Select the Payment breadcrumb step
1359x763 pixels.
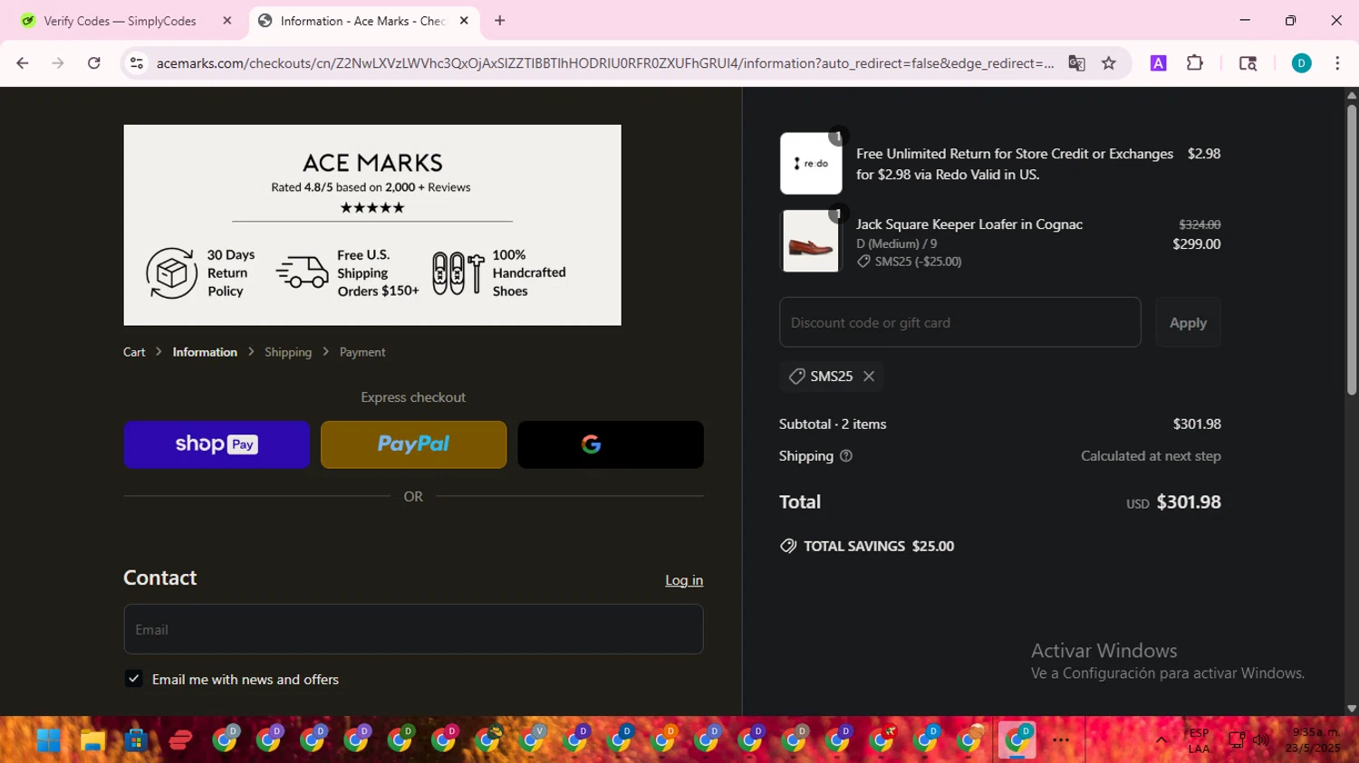[362, 352]
